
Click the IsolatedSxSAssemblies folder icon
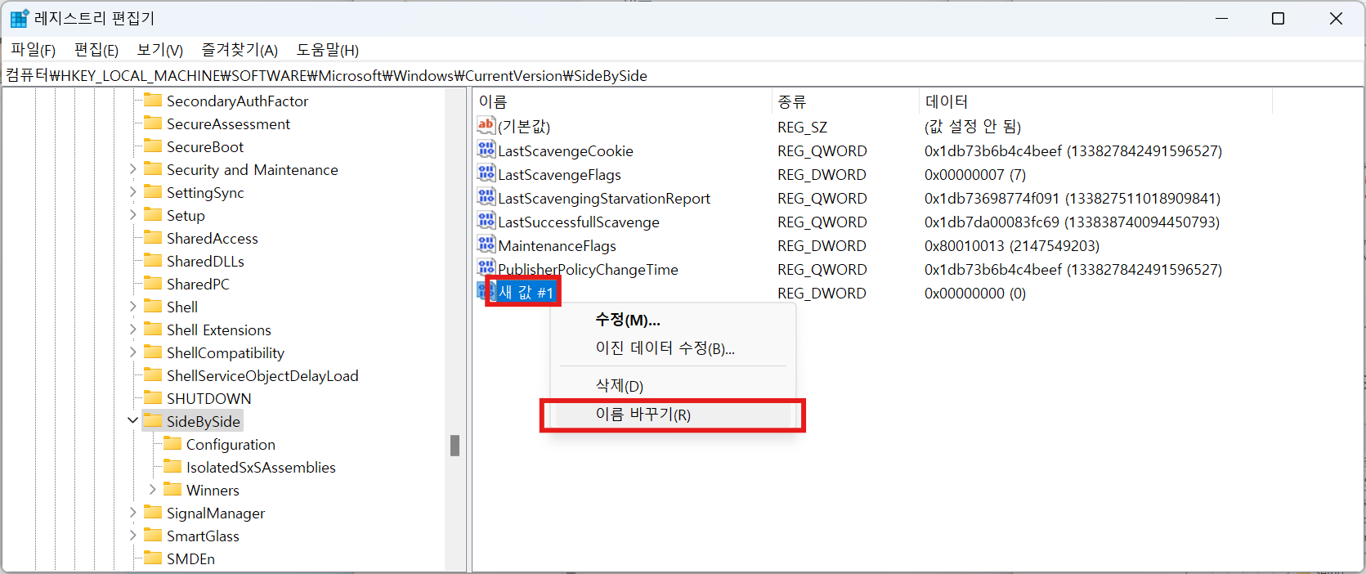pyautogui.click(x=172, y=467)
